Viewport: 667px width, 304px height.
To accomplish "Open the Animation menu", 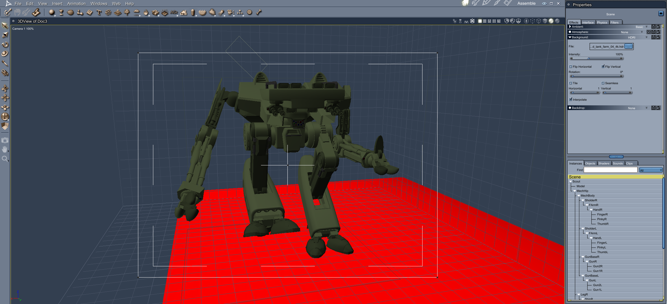I will [x=76, y=4].
